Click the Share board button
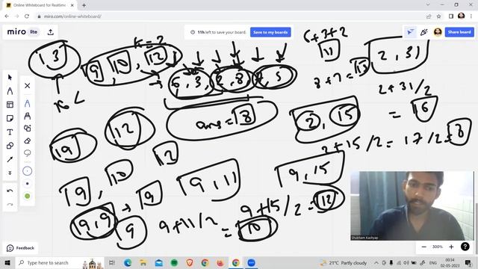The width and height of the screenshot is (478, 269). coord(459,32)
